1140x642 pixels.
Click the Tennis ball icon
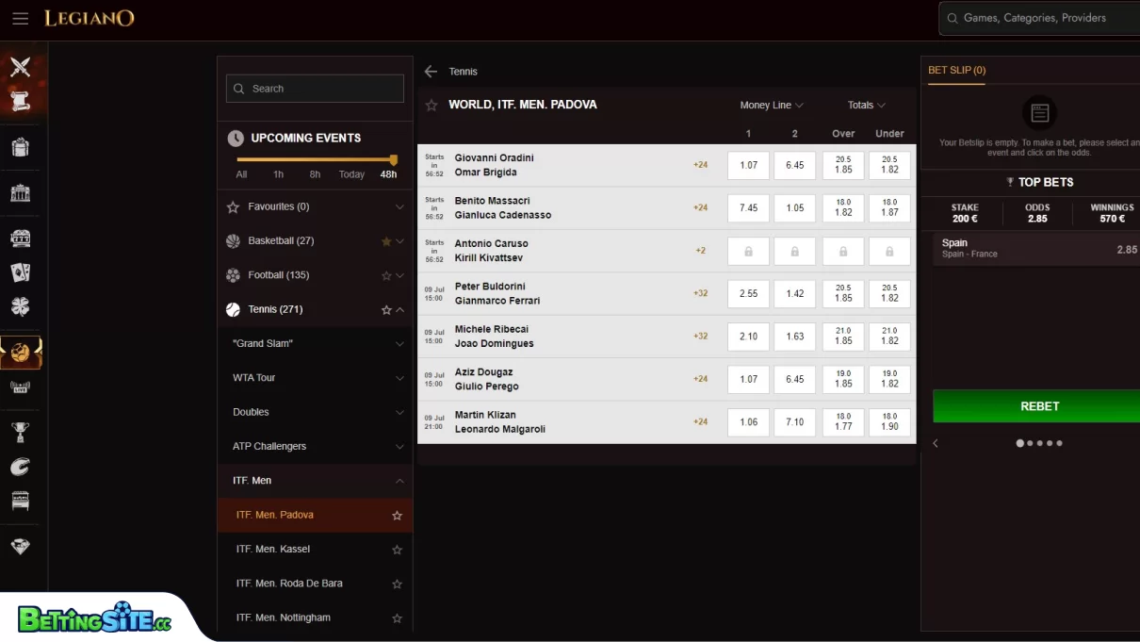pos(234,309)
